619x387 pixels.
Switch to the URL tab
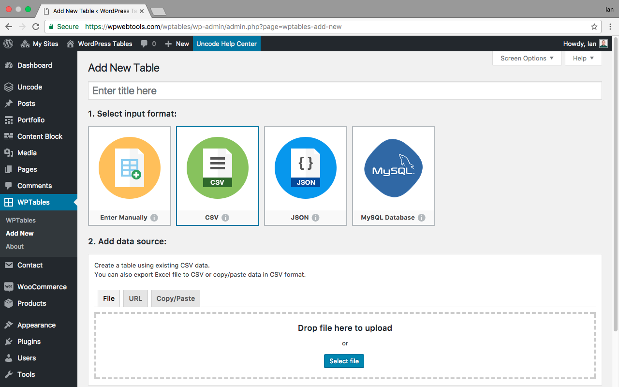135,298
